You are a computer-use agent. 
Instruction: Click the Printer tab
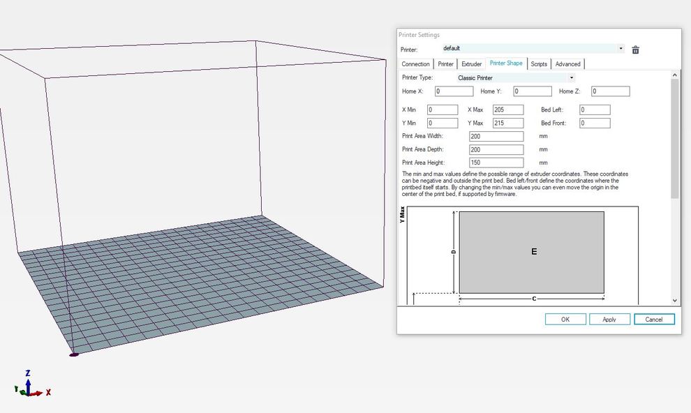click(x=446, y=64)
